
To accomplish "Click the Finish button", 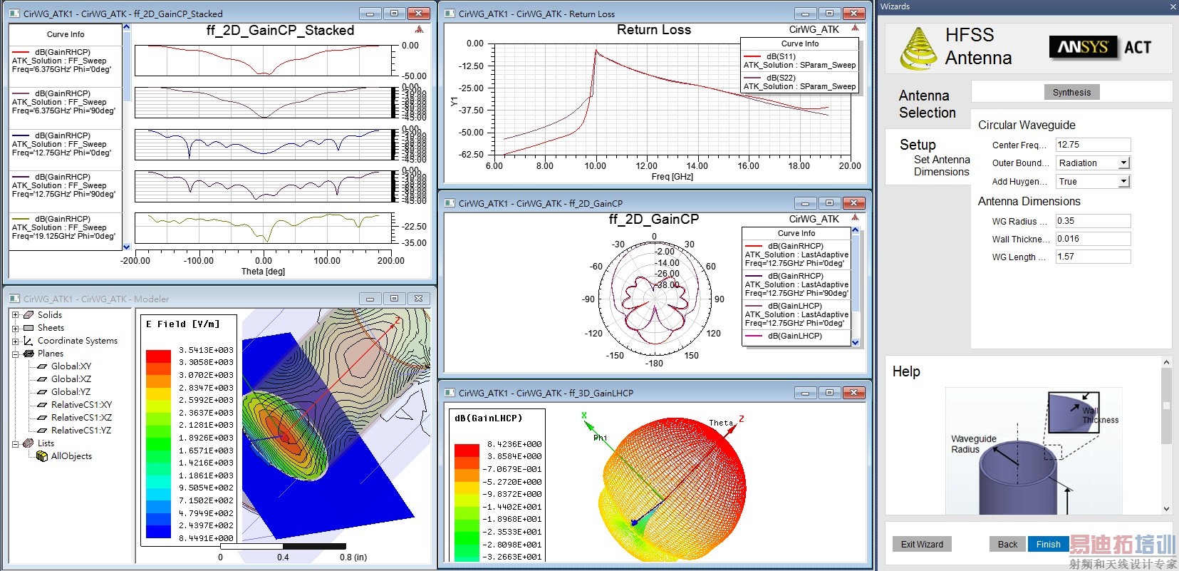I will coord(1048,544).
